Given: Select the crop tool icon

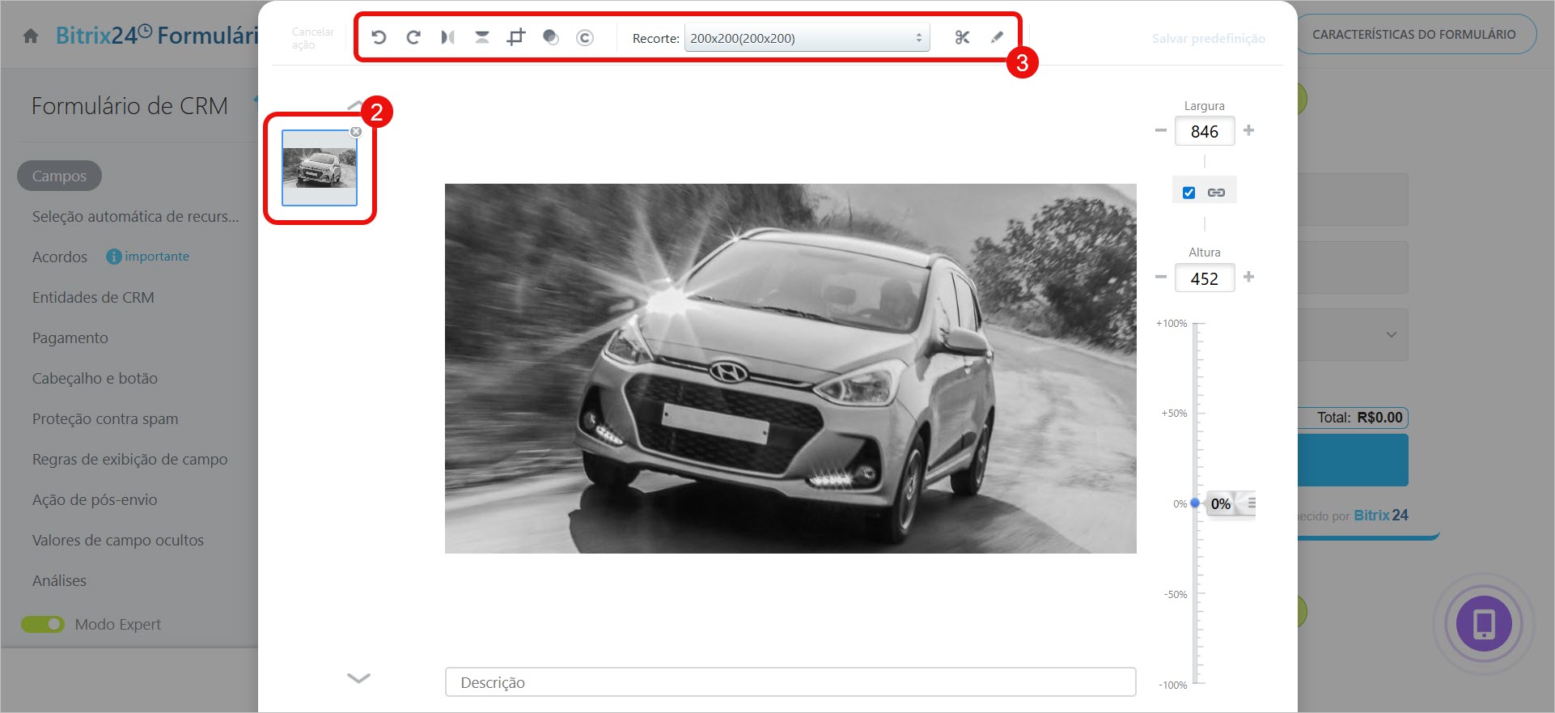Looking at the screenshot, I should [x=516, y=37].
